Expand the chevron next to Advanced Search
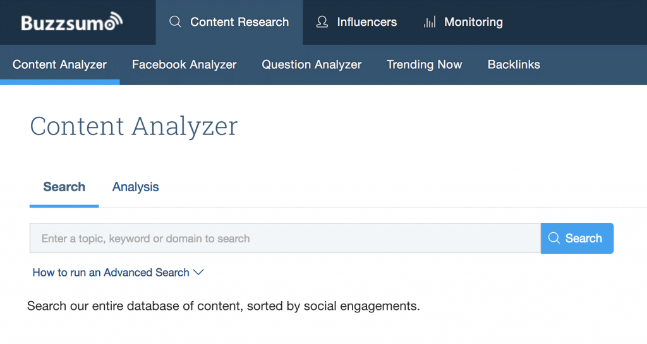The height and width of the screenshot is (344, 647). (198, 273)
